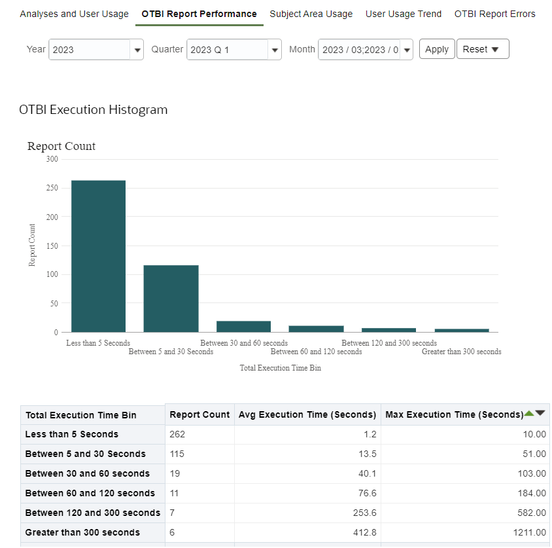Image resolution: width=552 pixels, height=548 pixels.
Task: Expand the Quarter dropdown list
Action: 275,50
